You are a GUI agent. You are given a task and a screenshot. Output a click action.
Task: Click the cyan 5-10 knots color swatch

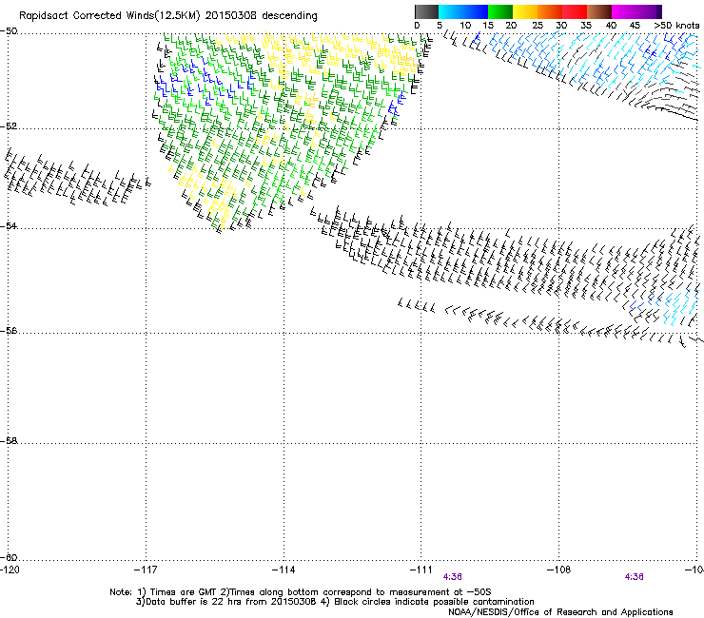pyautogui.click(x=451, y=11)
